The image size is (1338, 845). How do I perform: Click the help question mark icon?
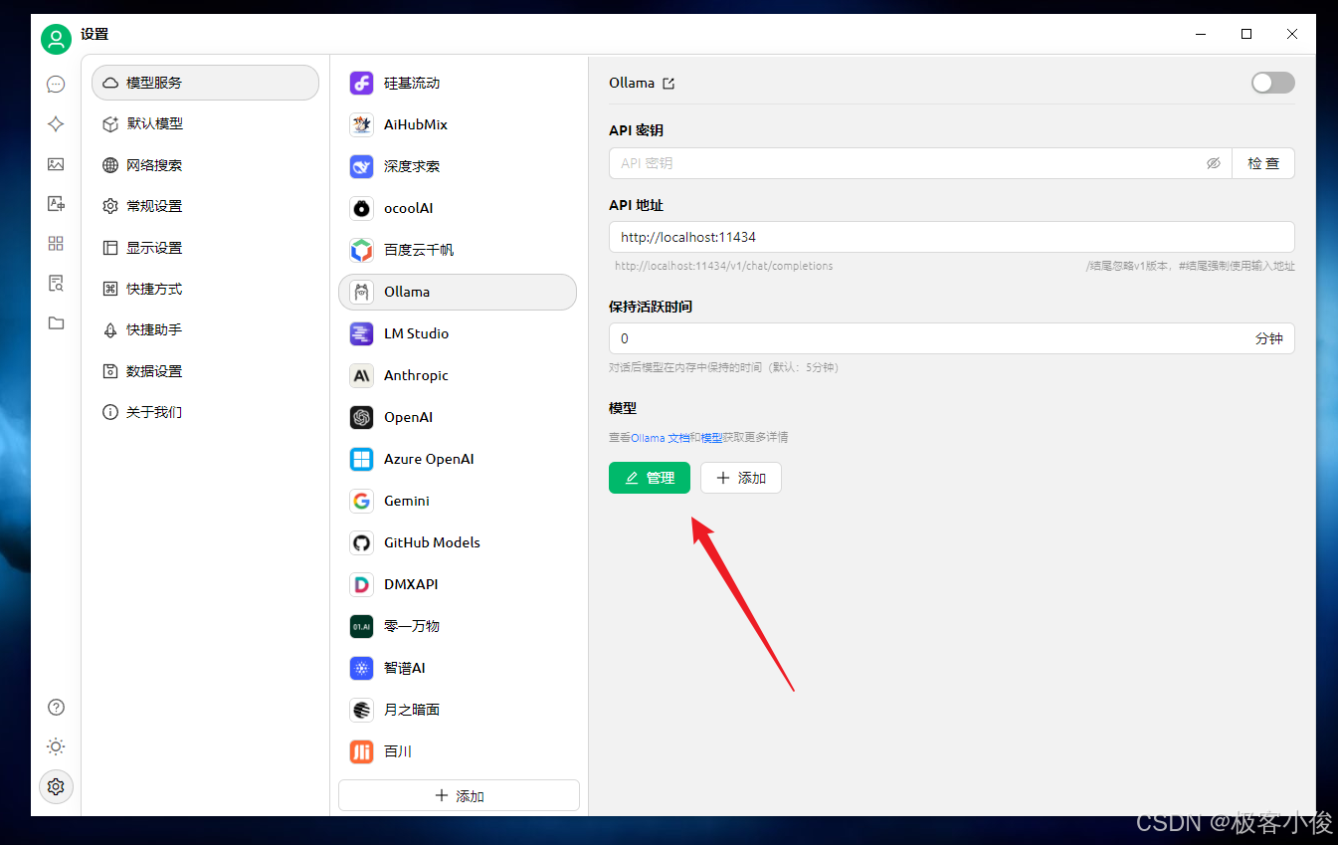(x=56, y=708)
